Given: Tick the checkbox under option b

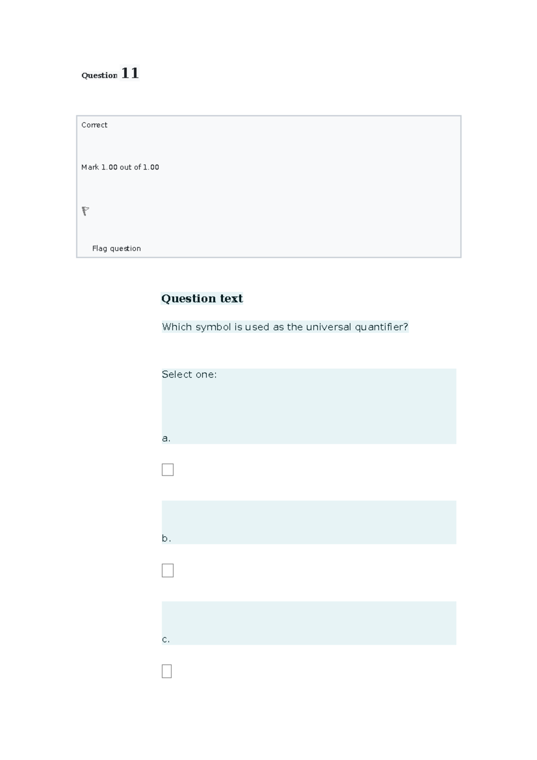Looking at the screenshot, I should (167, 570).
